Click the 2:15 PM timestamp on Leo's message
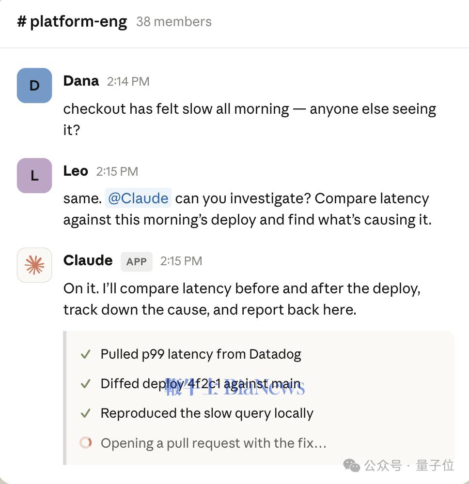Screen dimensions: 469x484 (117, 172)
